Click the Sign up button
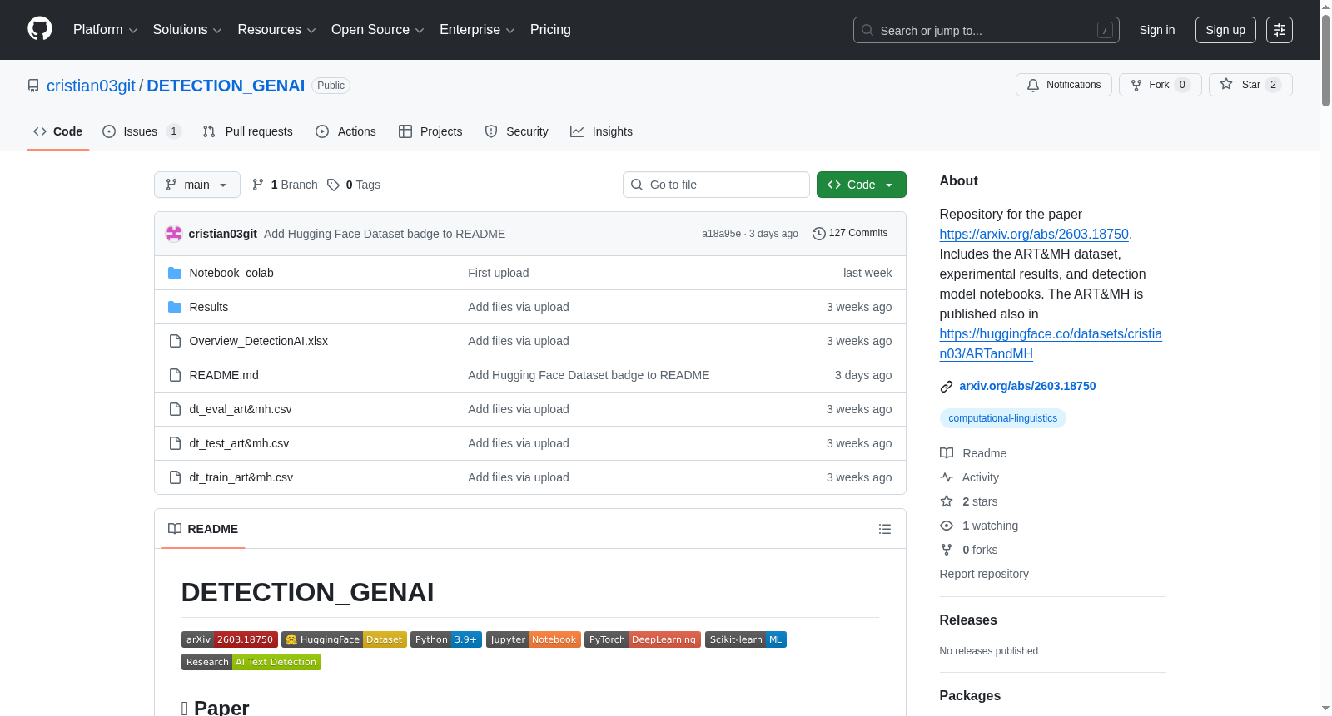The height and width of the screenshot is (716, 1332). click(1225, 30)
